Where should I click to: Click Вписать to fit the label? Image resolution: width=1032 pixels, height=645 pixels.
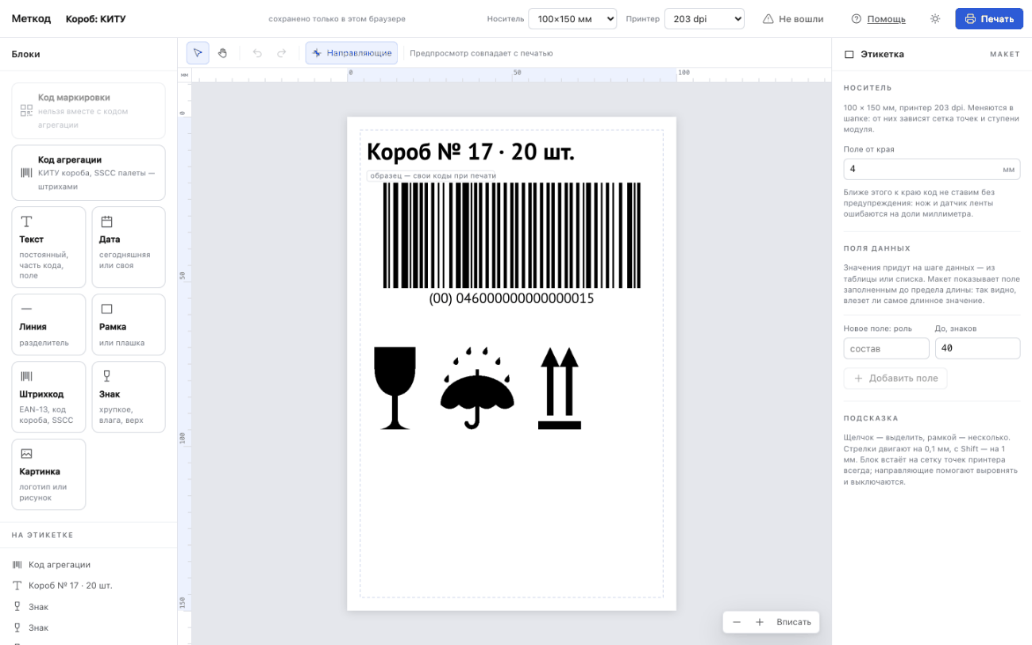794,622
